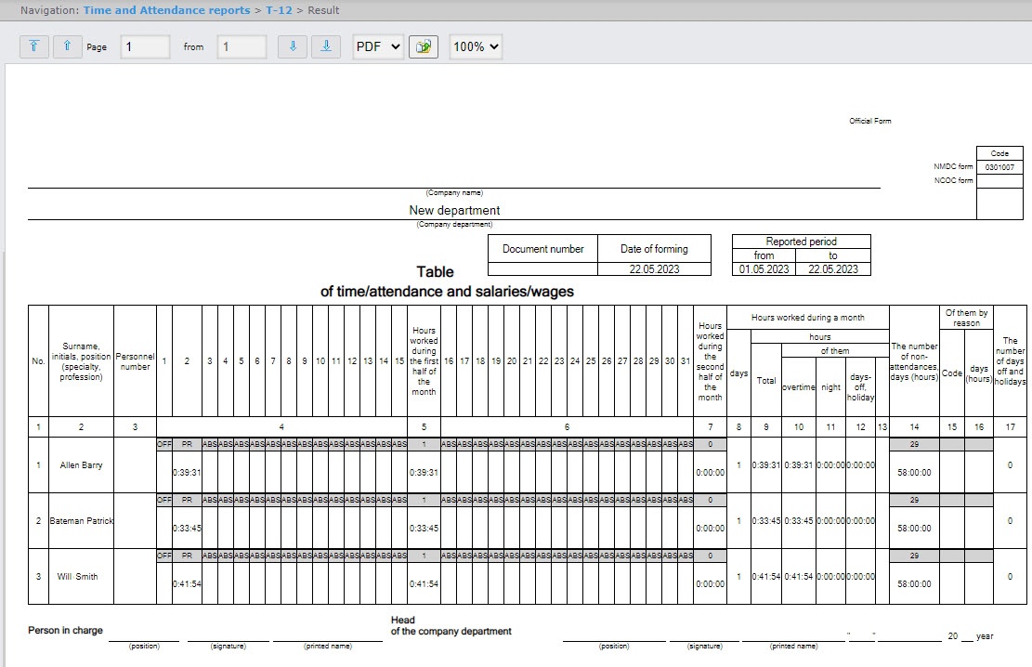Click Allen Barry's 58:00:00 non-attendance hours

[914, 473]
